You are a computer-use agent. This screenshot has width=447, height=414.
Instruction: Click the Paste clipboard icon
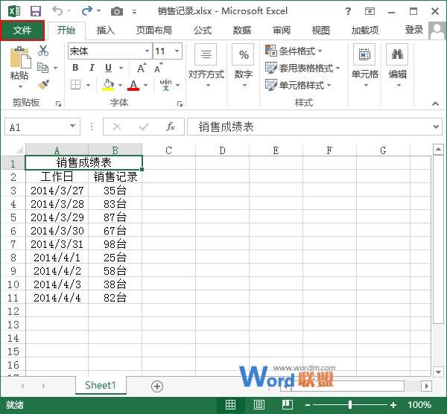point(20,58)
